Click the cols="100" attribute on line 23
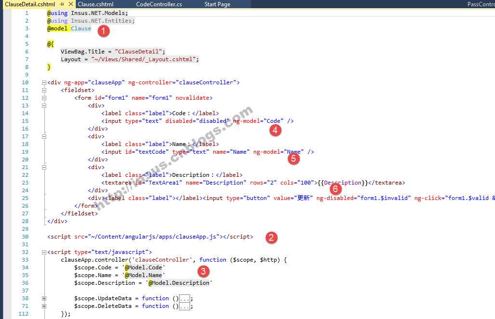495x319 pixels. (297, 183)
